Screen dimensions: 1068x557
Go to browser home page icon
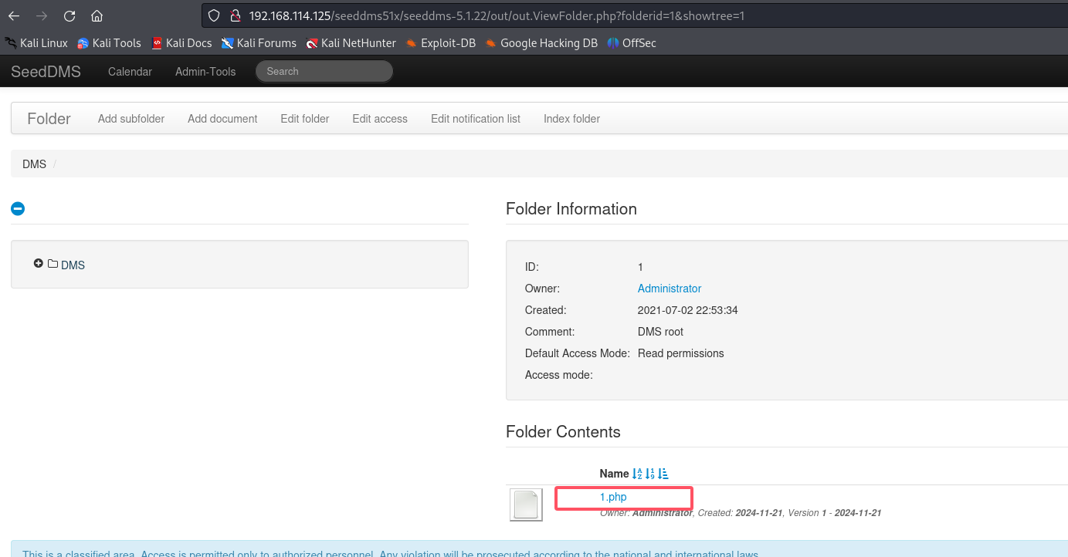click(x=97, y=15)
